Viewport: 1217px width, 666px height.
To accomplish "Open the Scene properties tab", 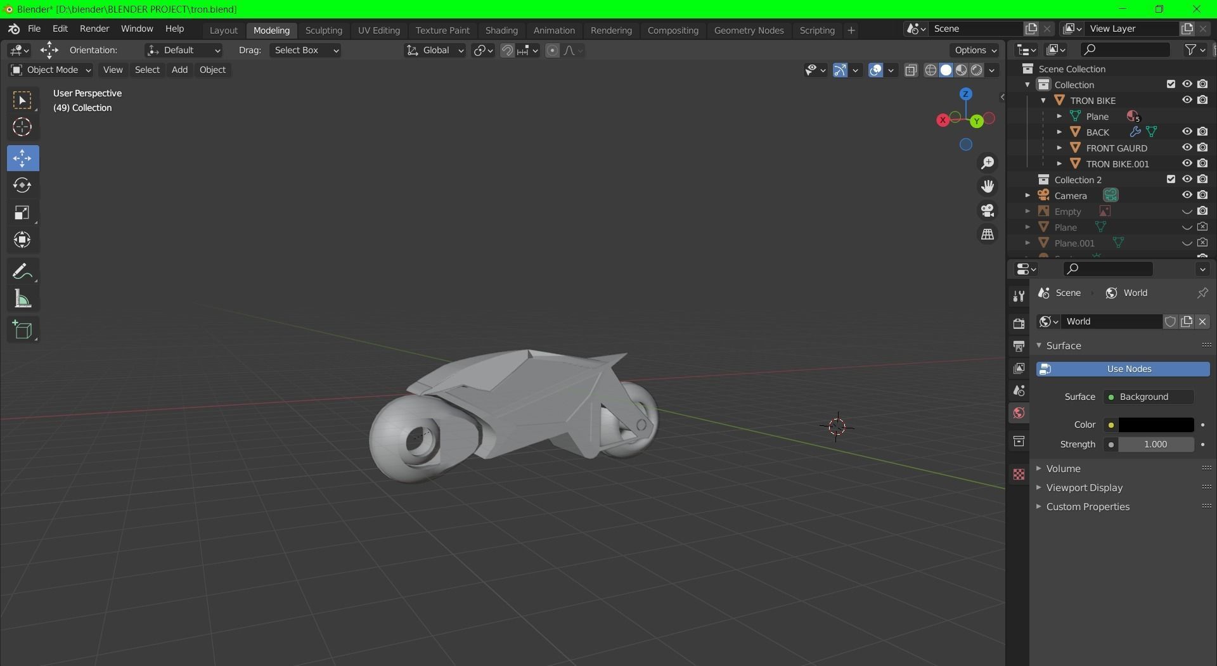I will [1019, 390].
